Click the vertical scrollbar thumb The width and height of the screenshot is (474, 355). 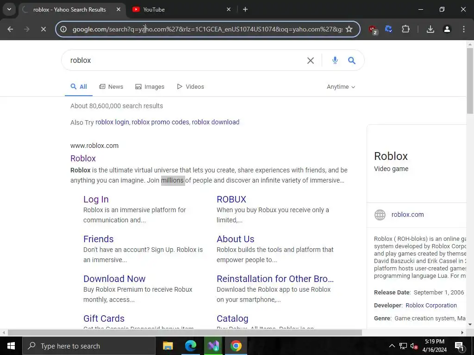click(x=470, y=81)
